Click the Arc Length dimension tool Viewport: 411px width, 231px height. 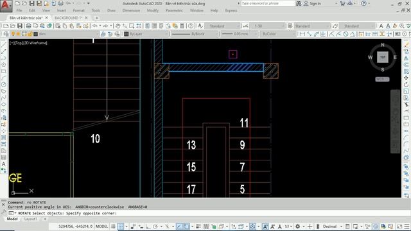pos(317,34)
